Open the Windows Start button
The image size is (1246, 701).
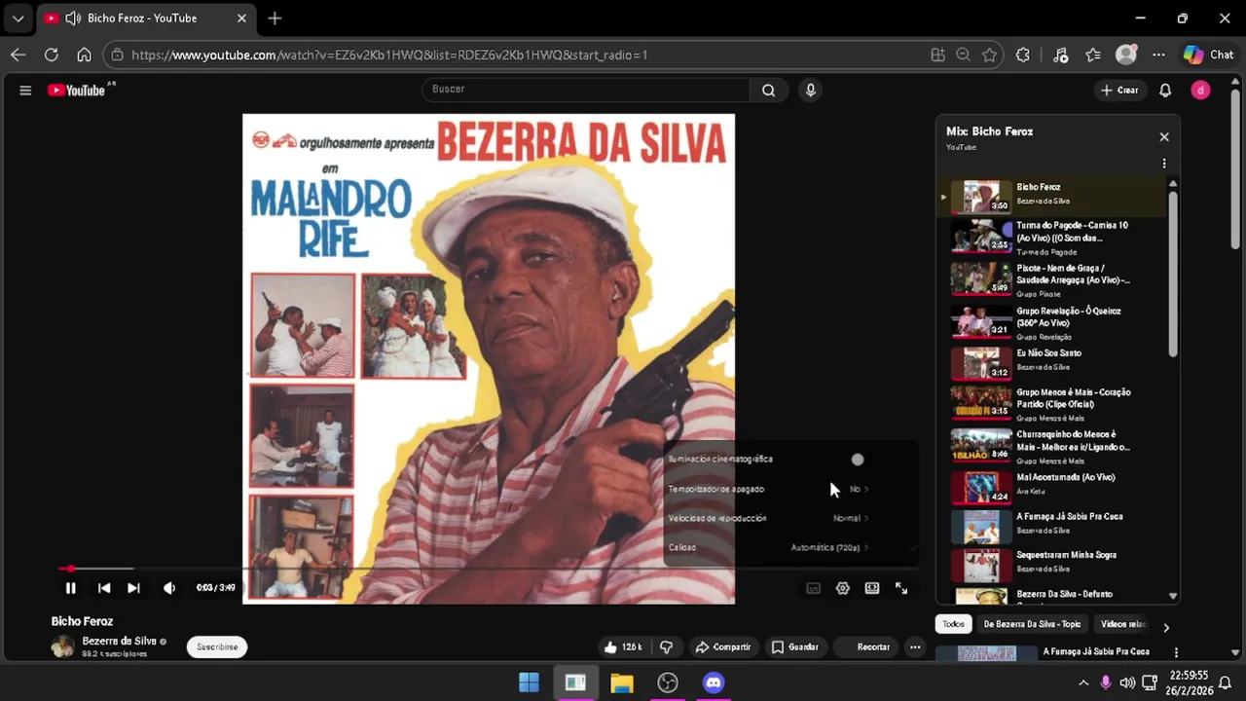tap(529, 683)
